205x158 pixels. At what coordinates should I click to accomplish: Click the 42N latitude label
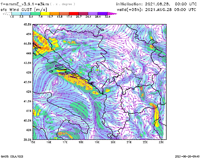tap(29, 92)
